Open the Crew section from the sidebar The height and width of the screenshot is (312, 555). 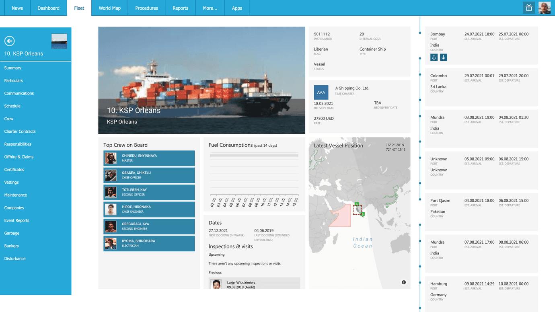click(x=8, y=118)
